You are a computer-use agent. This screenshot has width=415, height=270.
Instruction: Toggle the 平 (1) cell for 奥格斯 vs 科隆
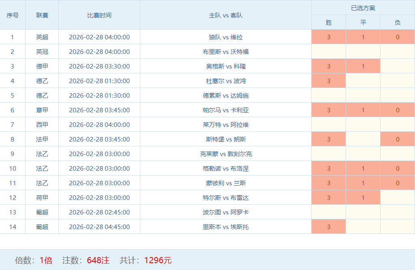pyautogui.click(x=363, y=66)
